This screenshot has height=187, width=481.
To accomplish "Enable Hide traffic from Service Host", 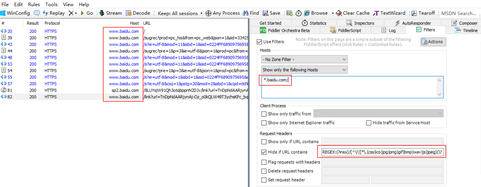I will pos(369,123).
